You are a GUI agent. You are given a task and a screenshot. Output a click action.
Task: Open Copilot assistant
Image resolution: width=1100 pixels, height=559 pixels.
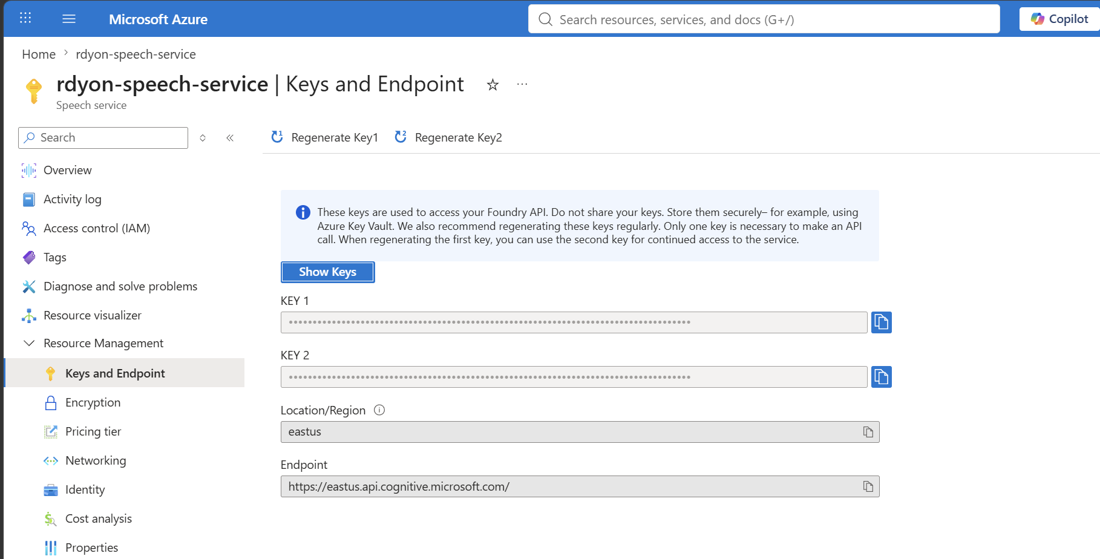point(1059,19)
